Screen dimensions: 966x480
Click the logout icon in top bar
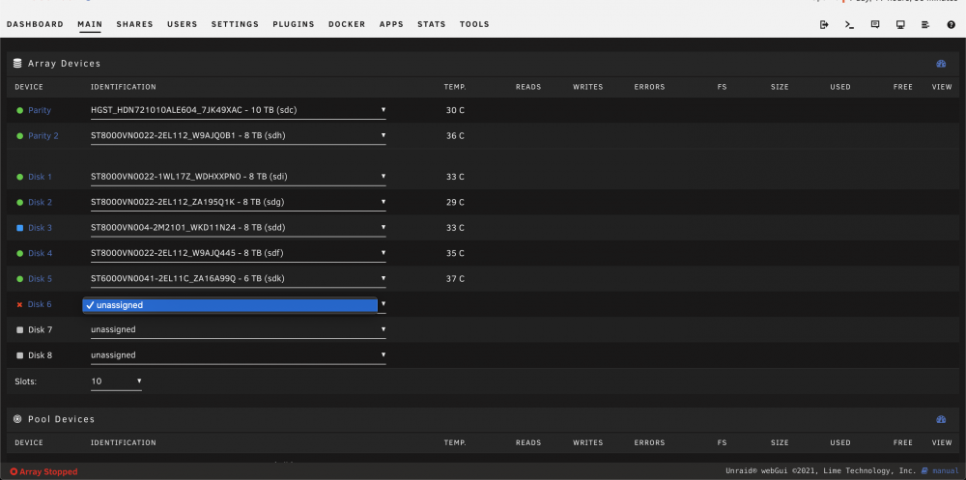click(x=824, y=25)
